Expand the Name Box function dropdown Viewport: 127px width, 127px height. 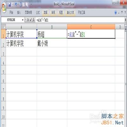pos(23,20)
